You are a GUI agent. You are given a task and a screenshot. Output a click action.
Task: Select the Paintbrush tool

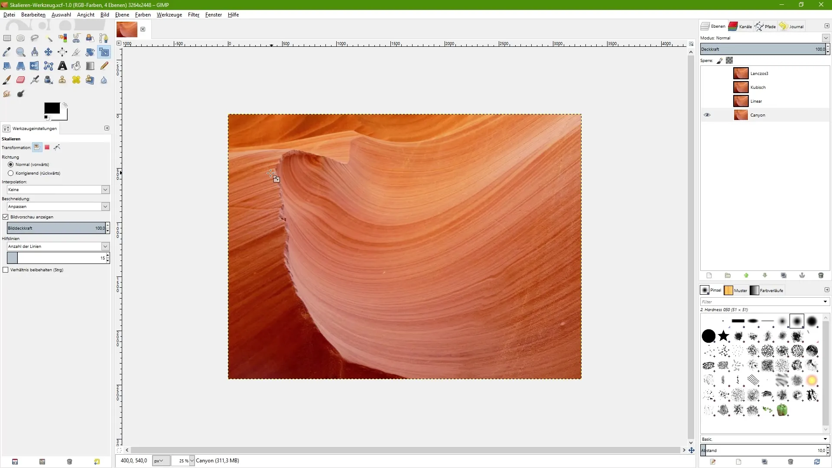7,80
